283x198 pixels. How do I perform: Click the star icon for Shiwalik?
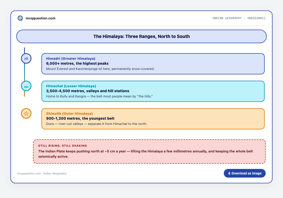26,113
